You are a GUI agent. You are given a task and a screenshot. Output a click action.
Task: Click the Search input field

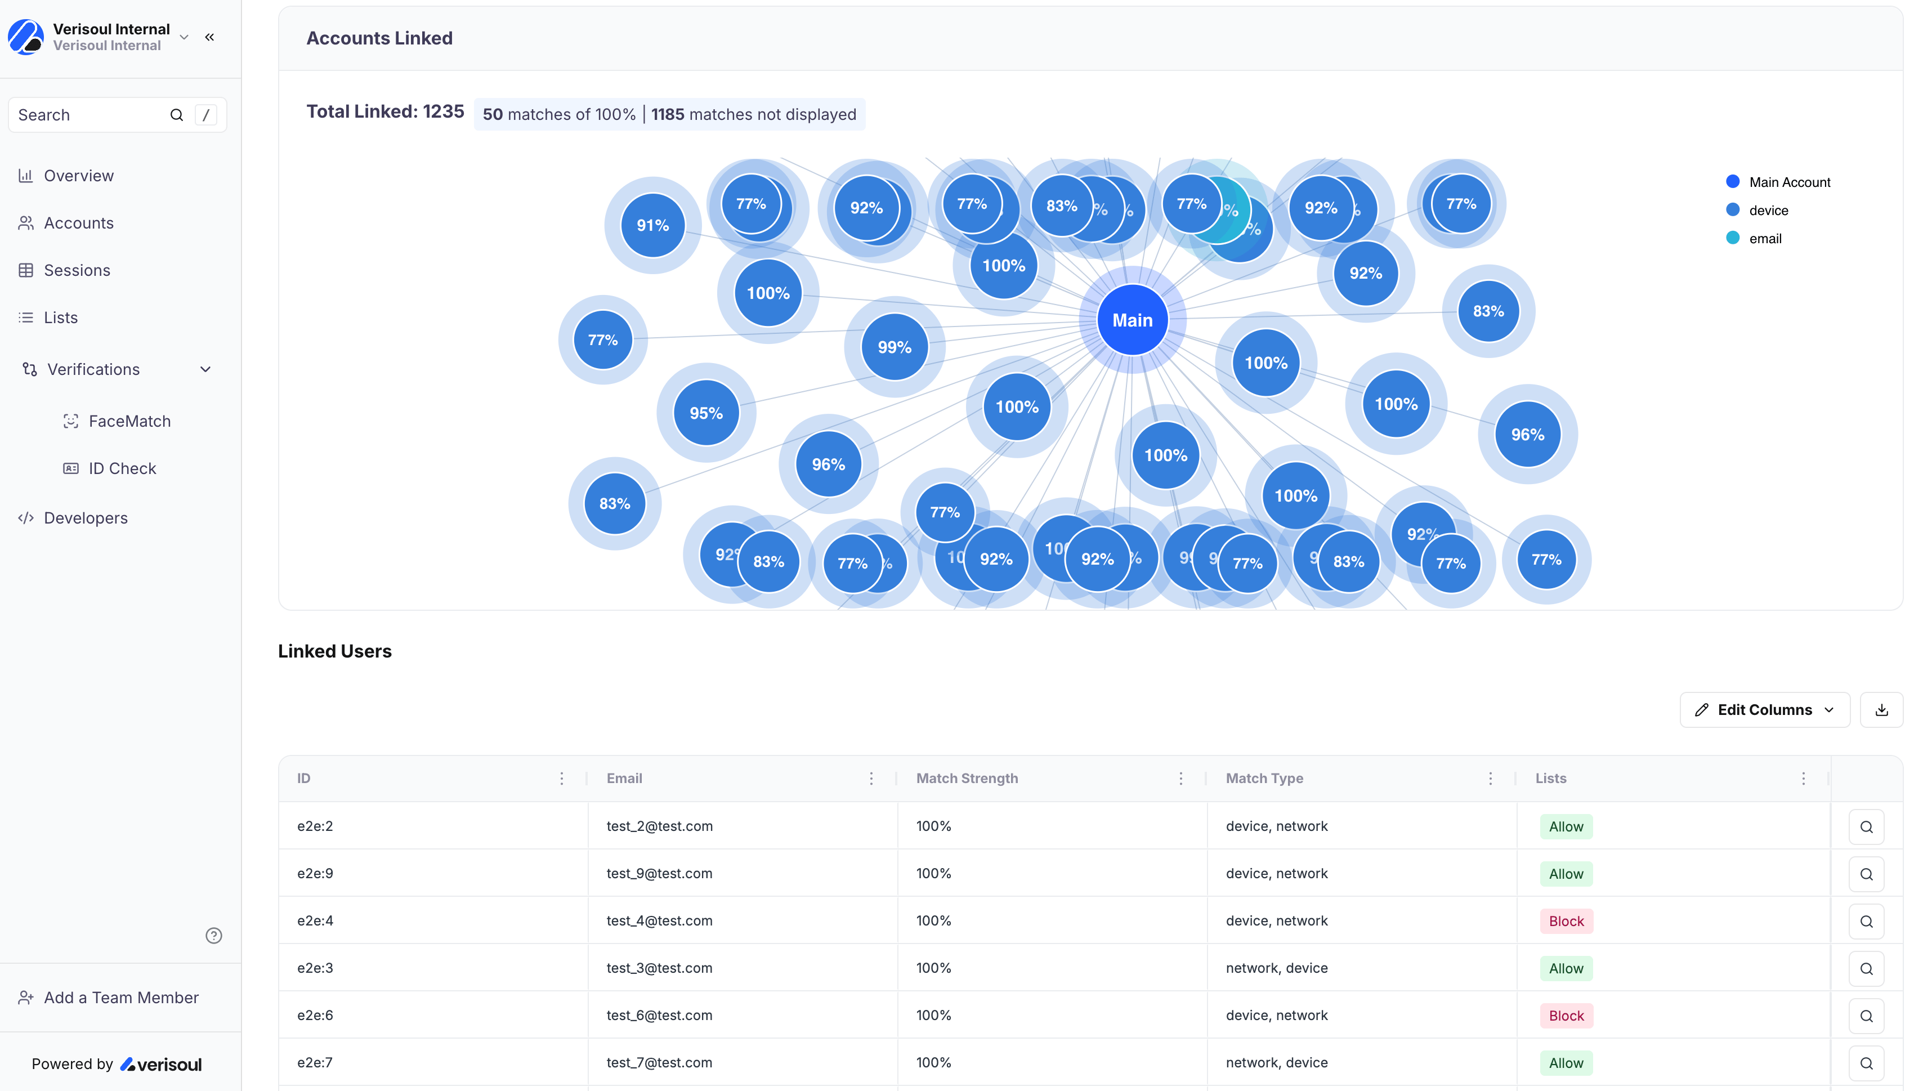pyautogui.click(x=118, y=115)
